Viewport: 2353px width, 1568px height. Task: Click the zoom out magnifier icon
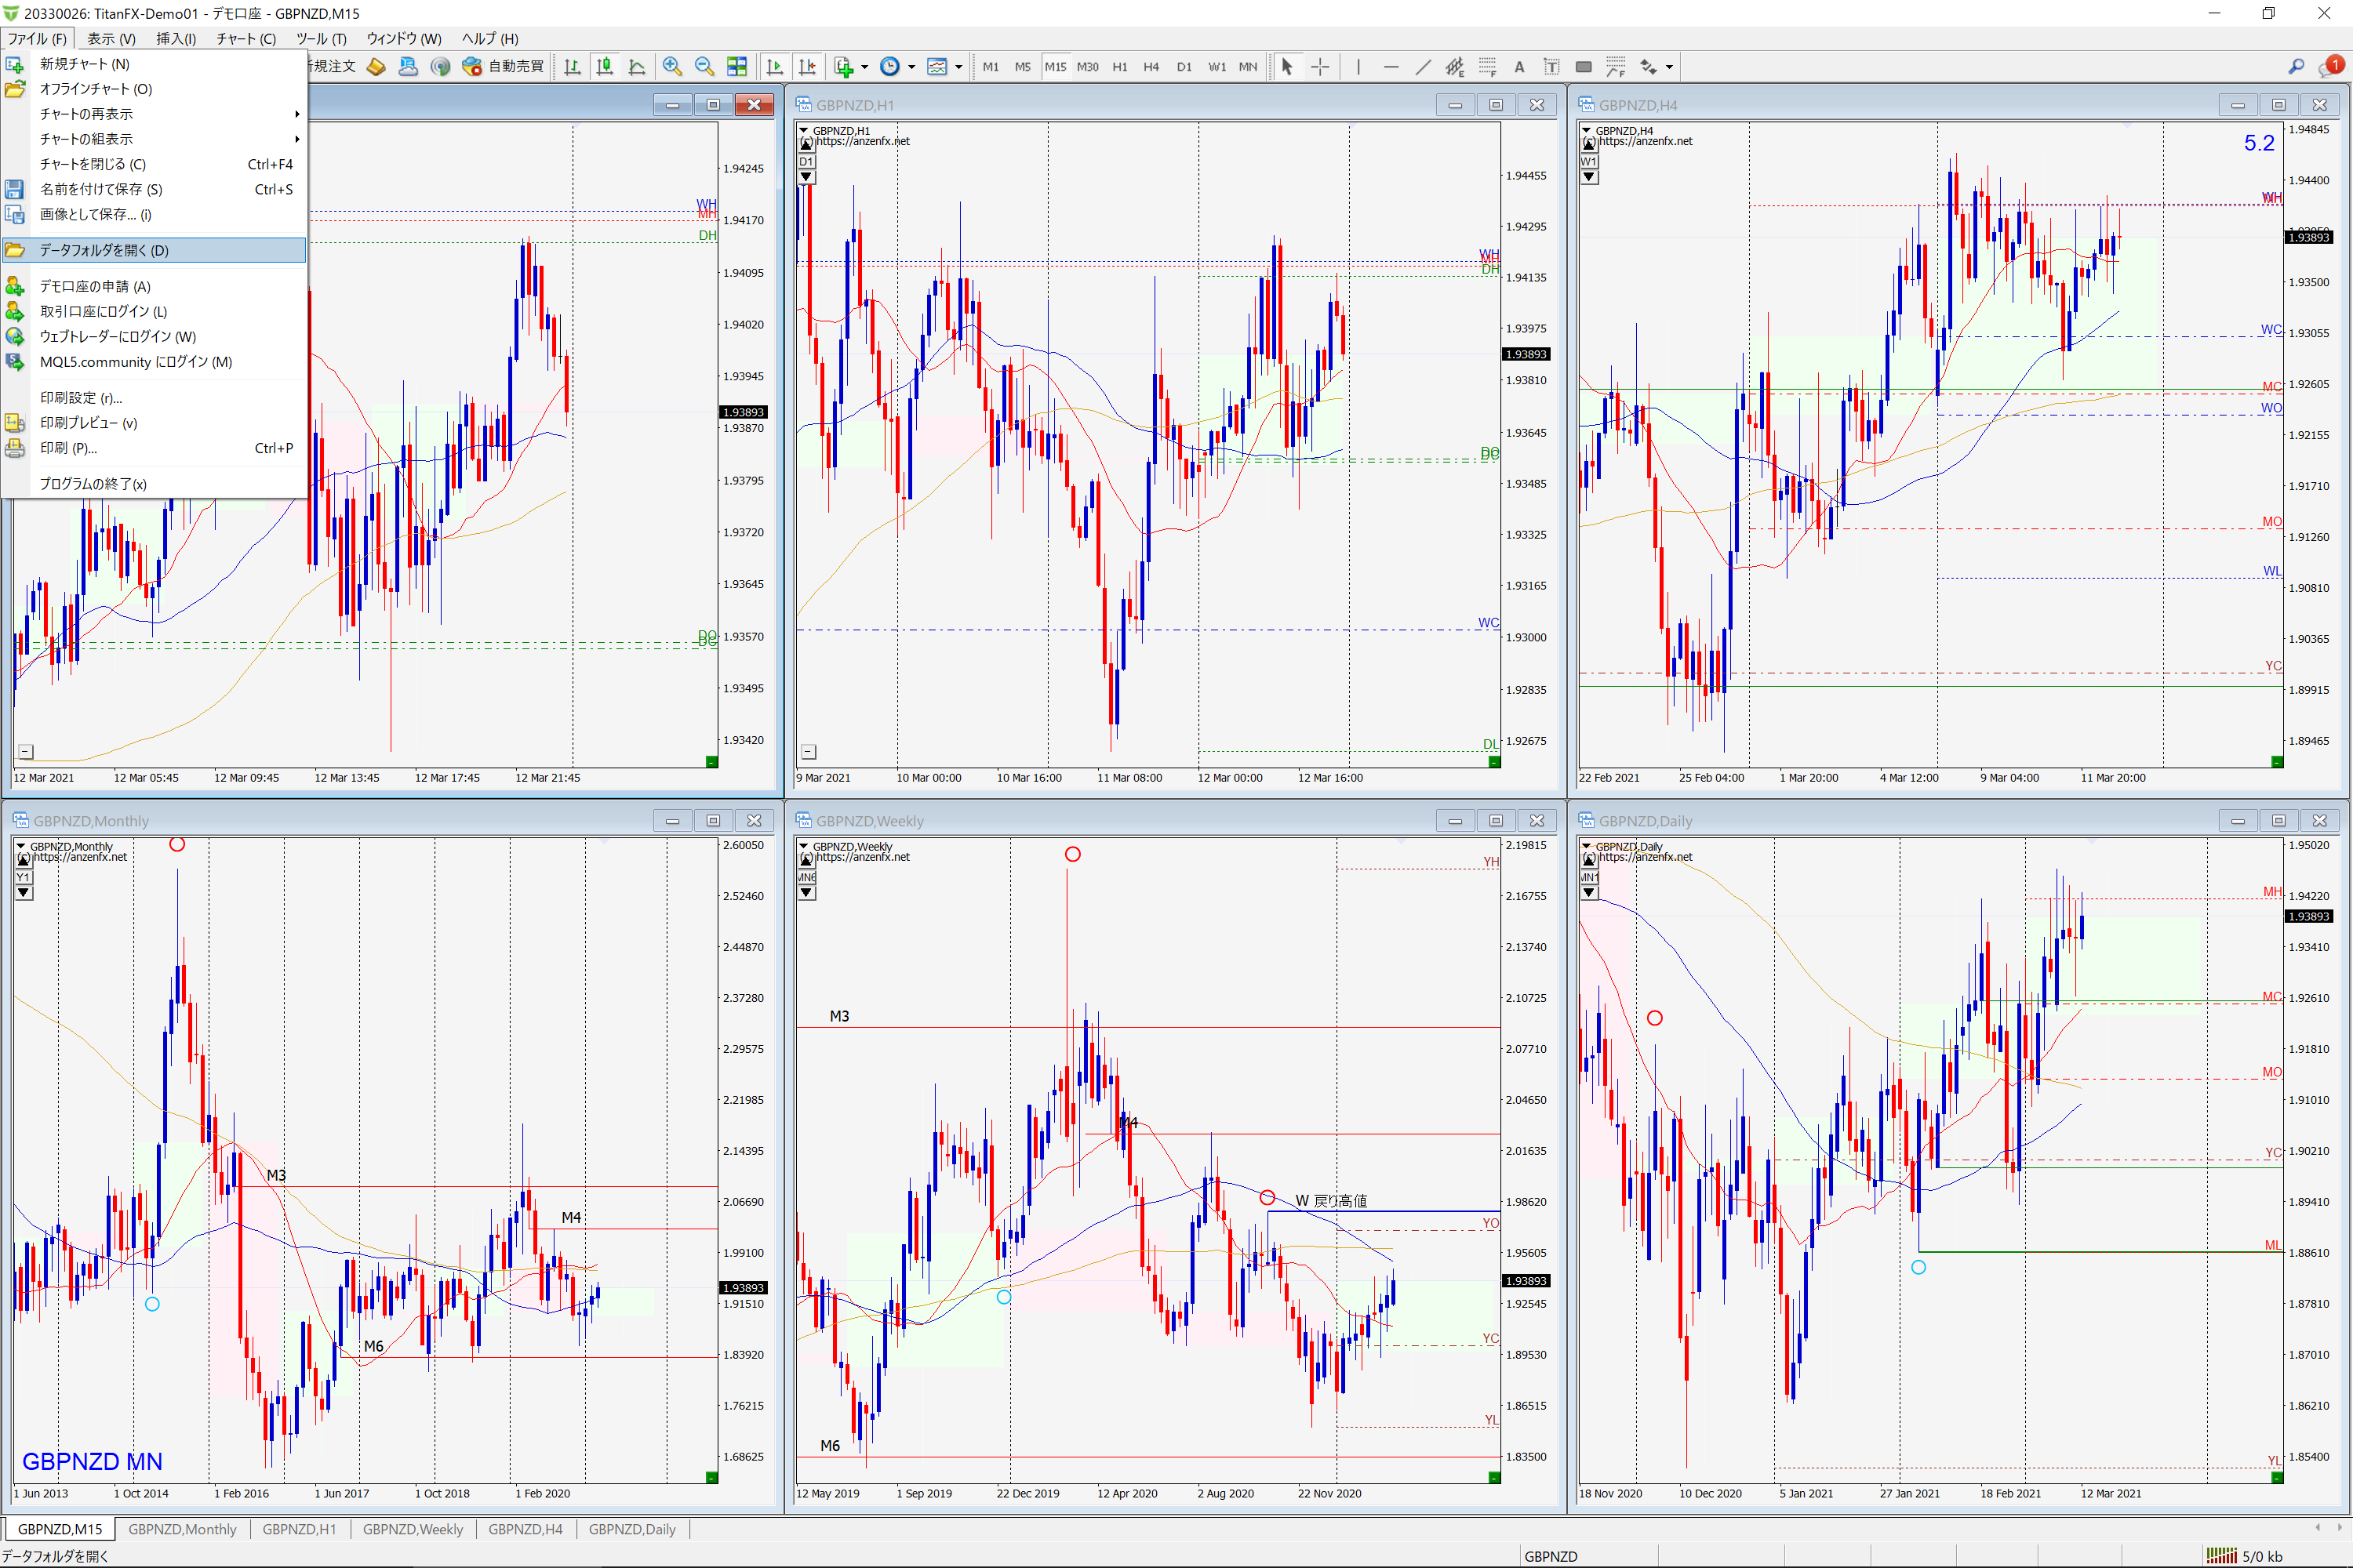click(x=704, y=67)
